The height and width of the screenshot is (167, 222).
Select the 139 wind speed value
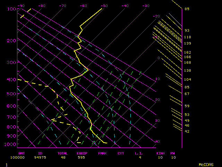187,43
